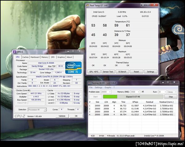This screenshot has height=147, width=185.
Task: Click the Core Voltage value 1.248 V
Action: (x=58, y=72)
